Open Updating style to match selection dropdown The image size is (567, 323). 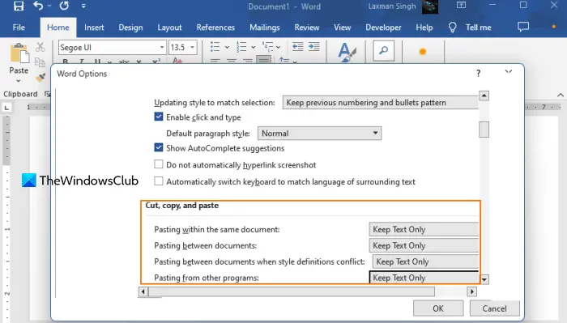point(381,103)
